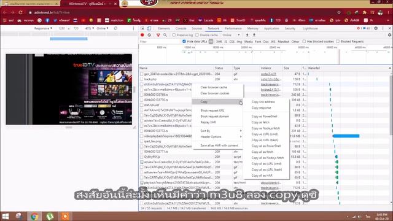Enable Preserve log checkbox
The image size is (393, 221).
(x=174, y=35)
